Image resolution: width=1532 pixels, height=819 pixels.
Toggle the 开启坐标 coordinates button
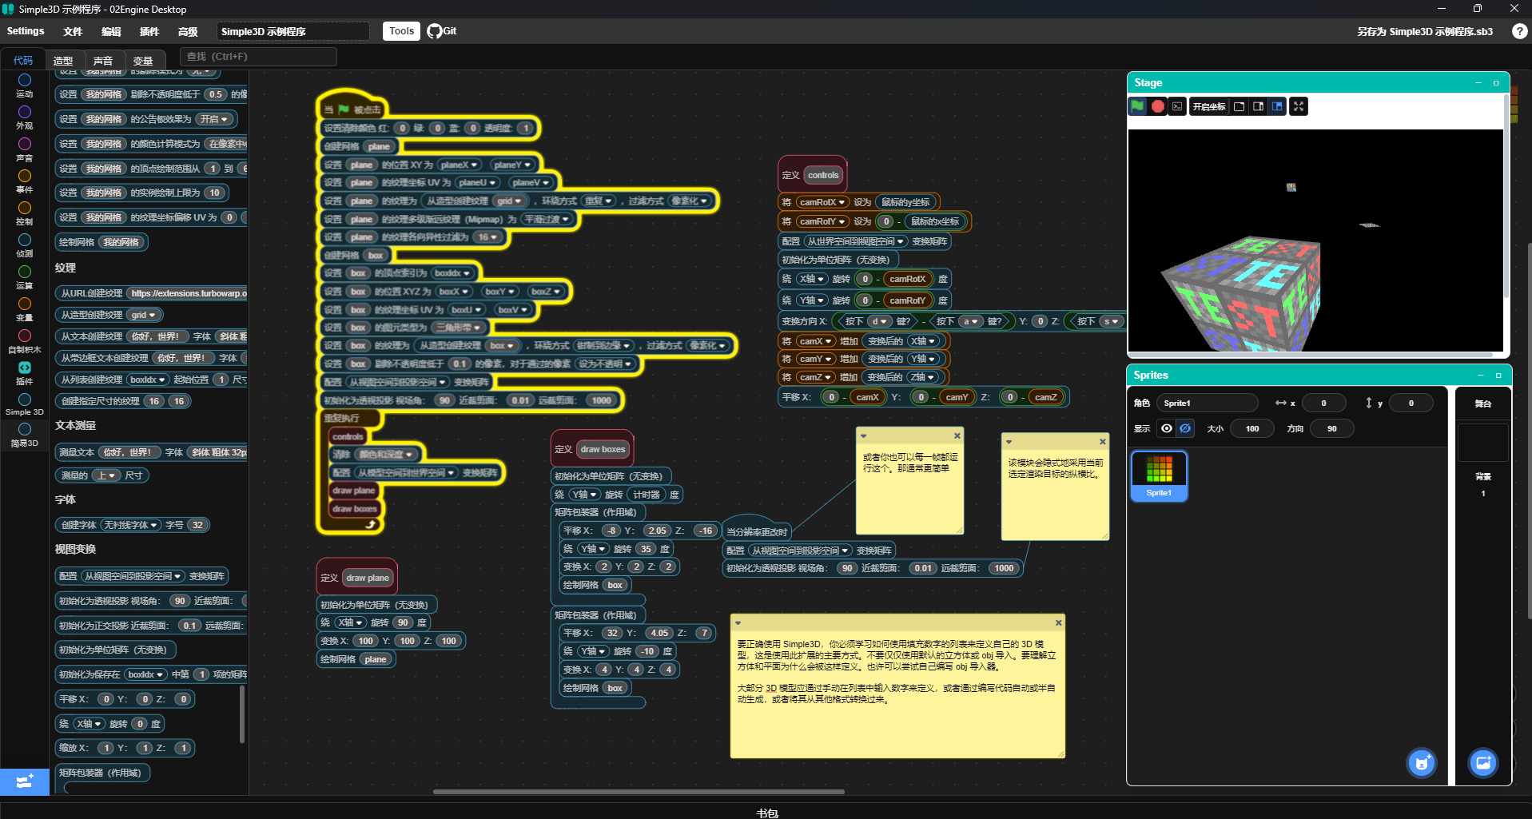(x=1208, y=106)
